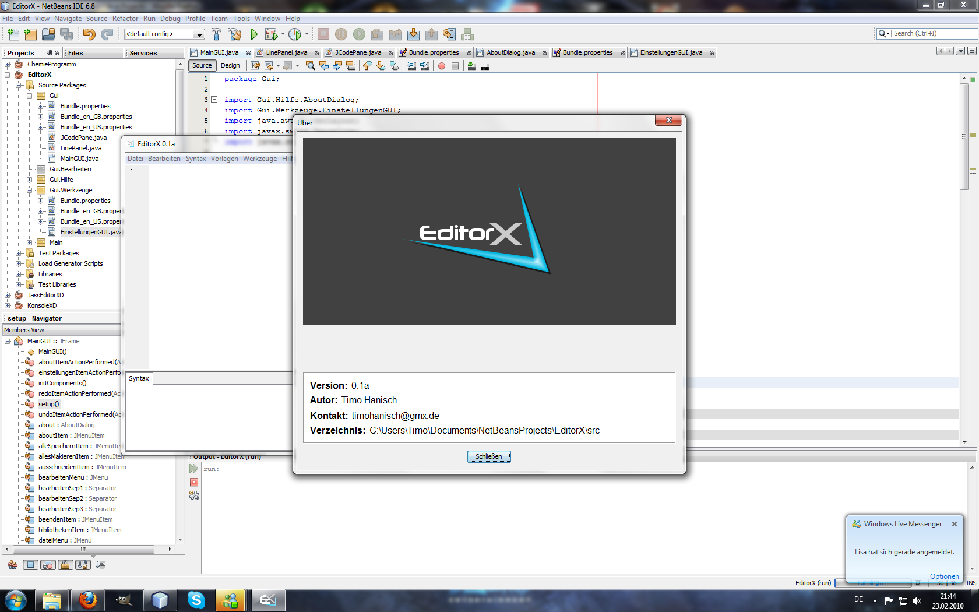Click Shift Line Right icon

point(425,66)
